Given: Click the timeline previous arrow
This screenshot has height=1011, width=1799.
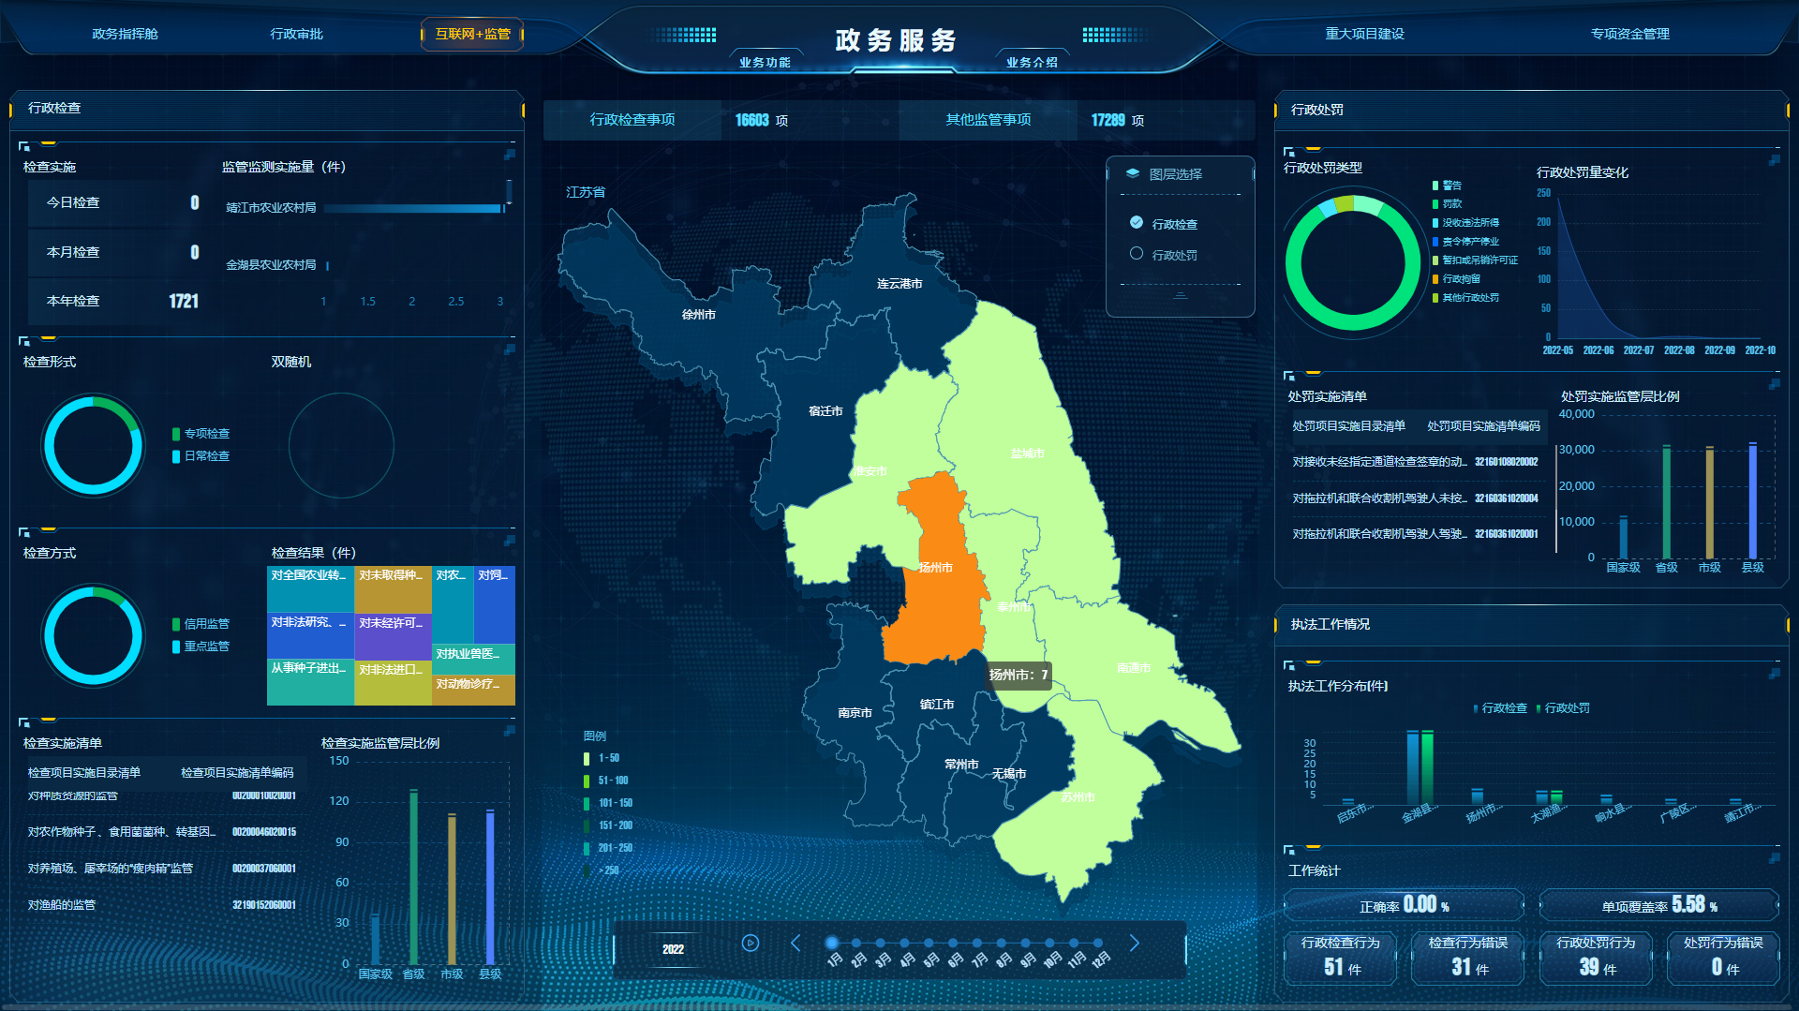Looking at the screenshot, I should tap(795, 943).
